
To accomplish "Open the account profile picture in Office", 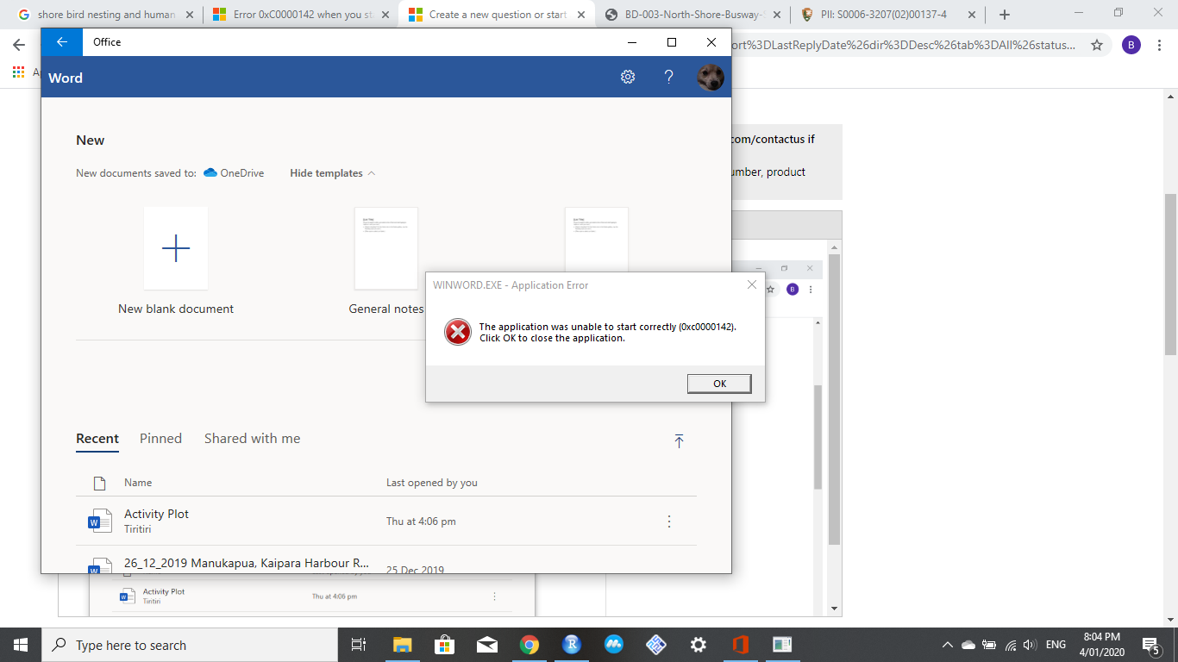I will point(711,77).
